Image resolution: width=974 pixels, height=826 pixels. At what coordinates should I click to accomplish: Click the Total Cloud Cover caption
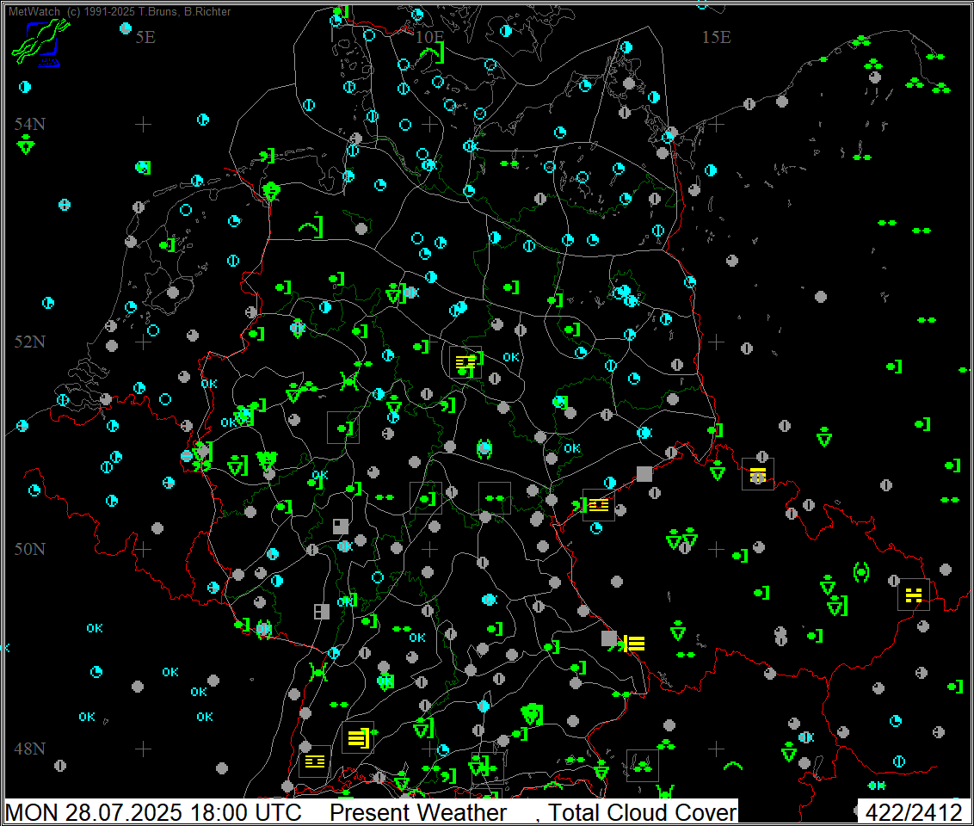(x=642, y=812)
